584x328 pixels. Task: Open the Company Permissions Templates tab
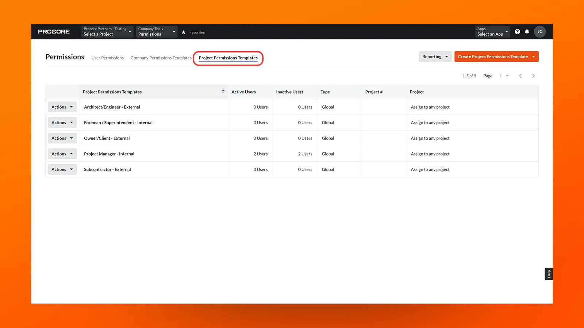[x=161, y=58]
